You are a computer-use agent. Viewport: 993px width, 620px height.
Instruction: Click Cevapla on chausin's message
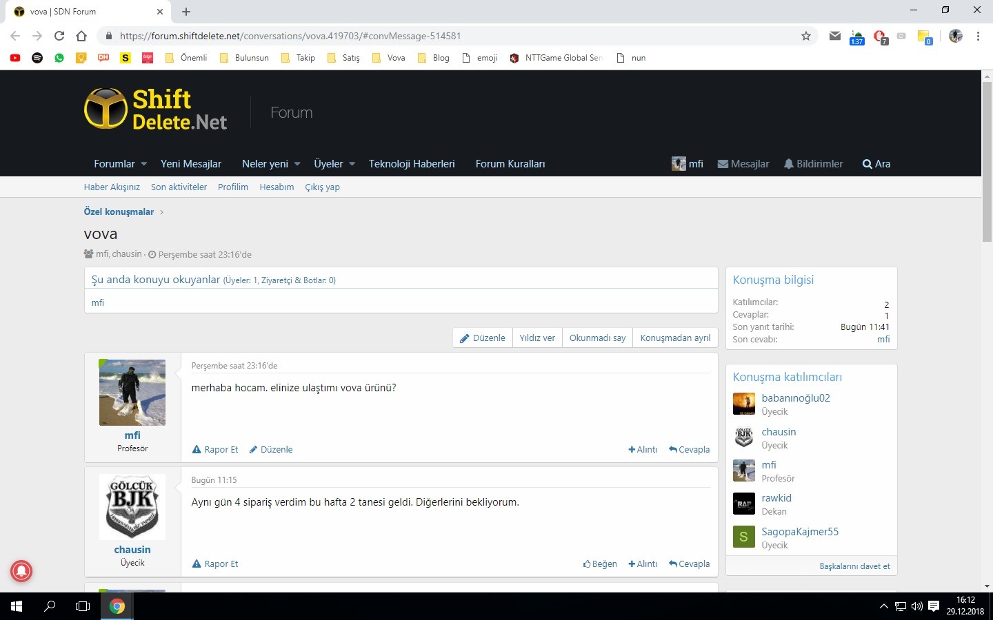pos(689,564)
